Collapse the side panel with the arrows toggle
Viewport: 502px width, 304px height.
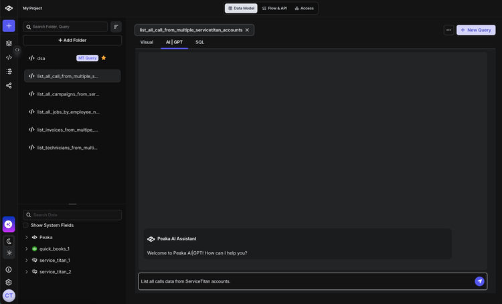coord(17,50)
